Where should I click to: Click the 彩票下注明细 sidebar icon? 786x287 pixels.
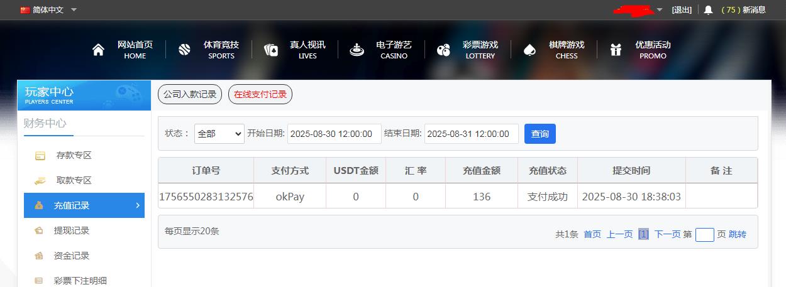(39, 281)
